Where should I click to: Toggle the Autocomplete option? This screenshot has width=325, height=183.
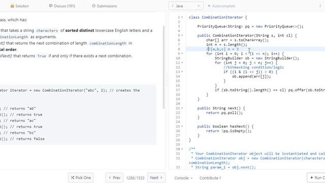(x=221, y=6)
